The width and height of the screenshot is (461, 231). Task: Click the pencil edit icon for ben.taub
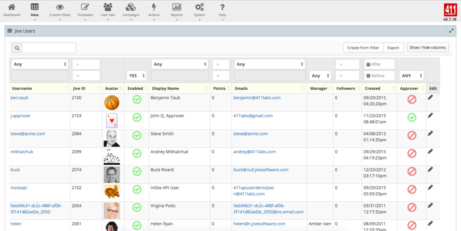(430, 97)
